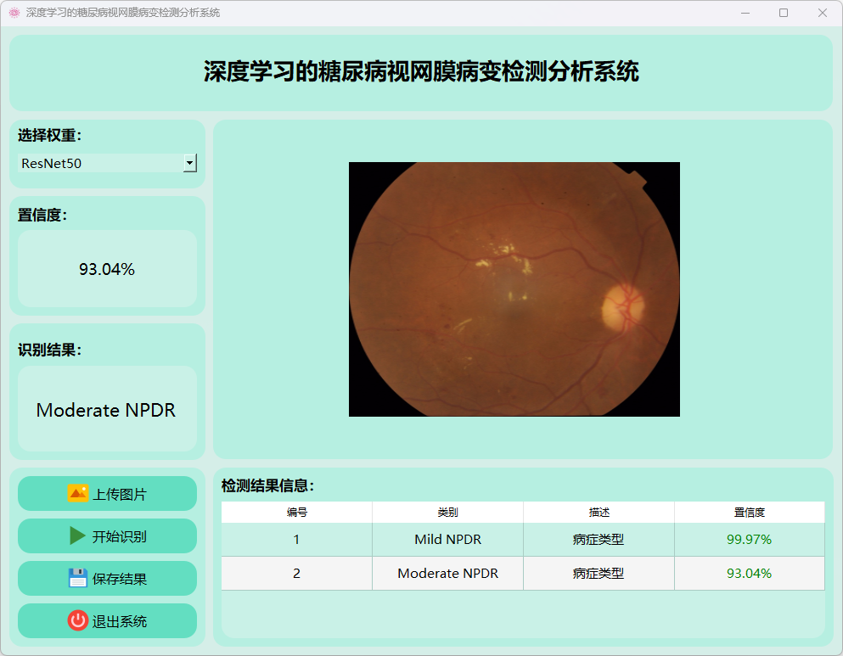Click the 类别 column header
The width and height of the screenshot is (843, 656).
pyautogui.click(x=447, y=512)
